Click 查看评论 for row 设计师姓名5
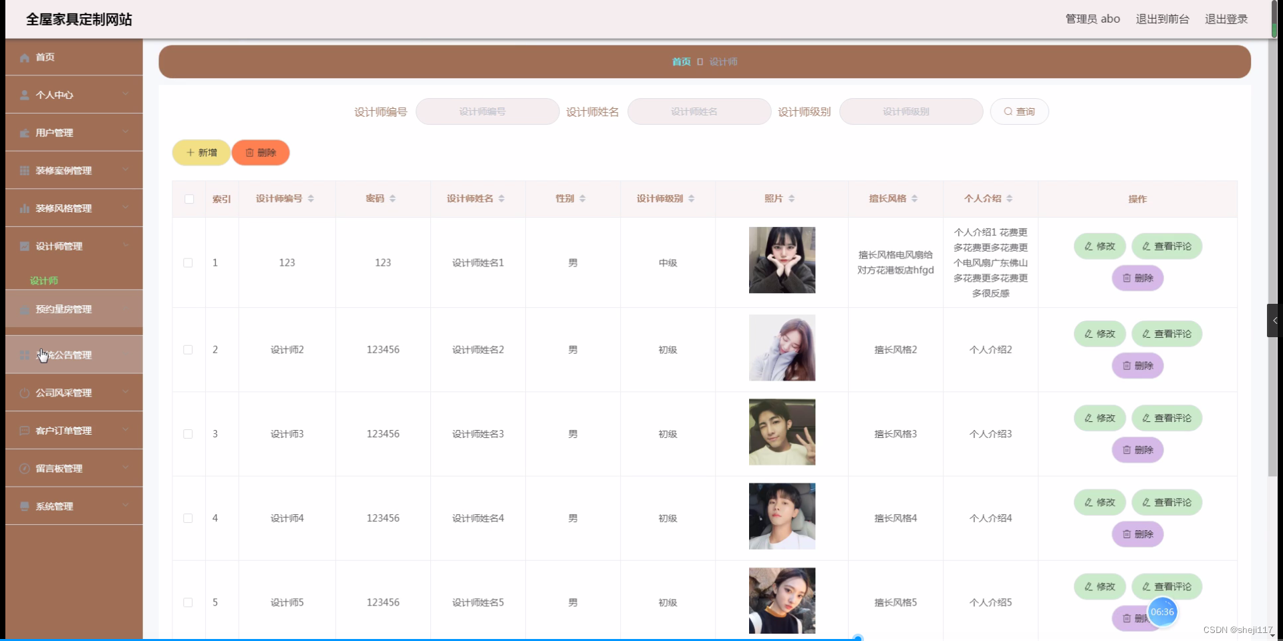1283x641 pixels. (x=1167, y=587)
